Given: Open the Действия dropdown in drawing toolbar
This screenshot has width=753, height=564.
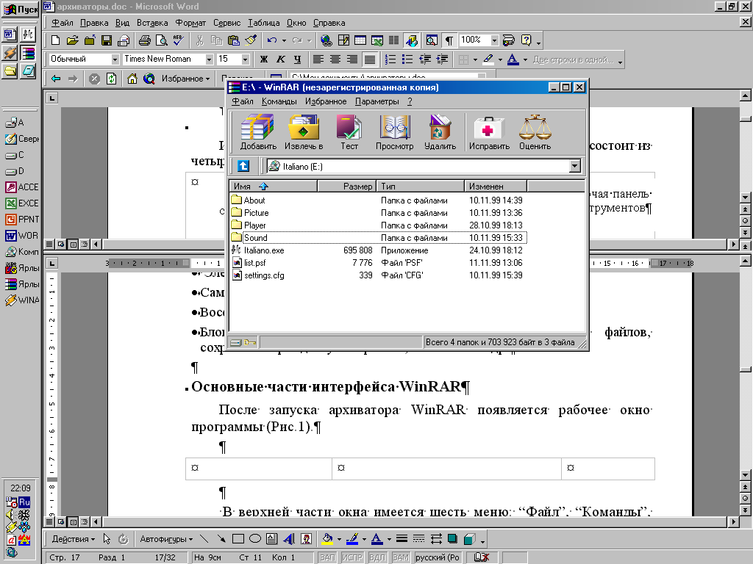Looking at the screenshot, I should (73, 539).
